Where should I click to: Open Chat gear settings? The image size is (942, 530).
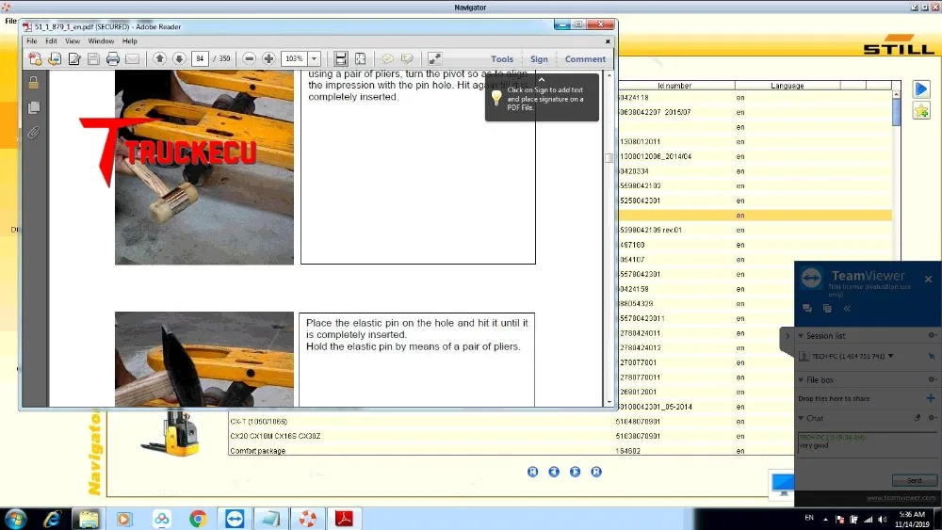(932, 418)
